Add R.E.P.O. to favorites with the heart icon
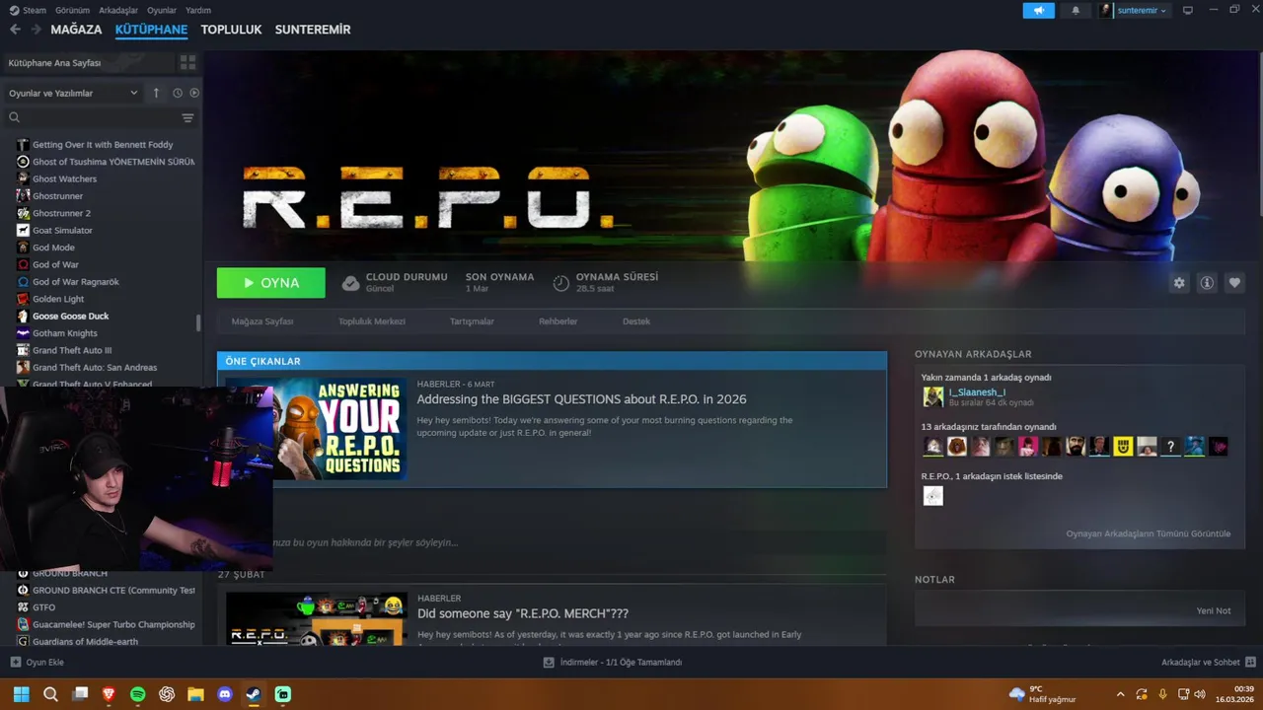The height and width of the screenshot is (710, 1263). pyautogui.click(x=1234, y=283)
